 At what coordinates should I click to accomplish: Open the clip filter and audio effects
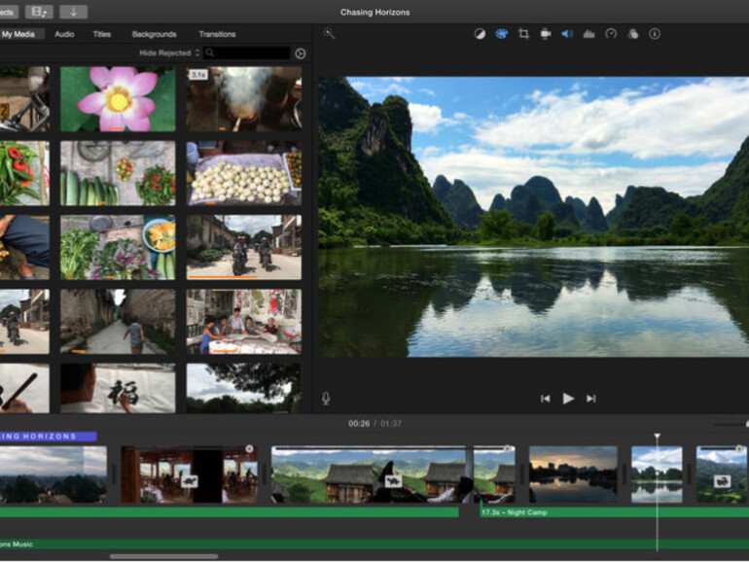point(632,34)
